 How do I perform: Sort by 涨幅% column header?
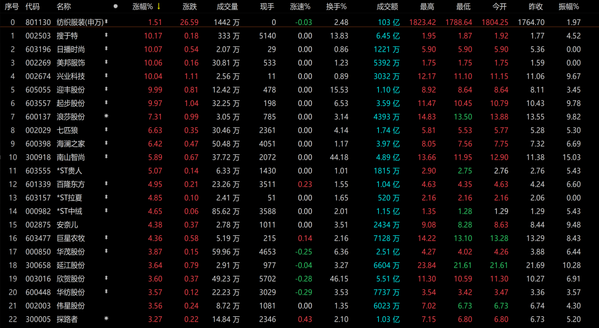coord(143,7)
